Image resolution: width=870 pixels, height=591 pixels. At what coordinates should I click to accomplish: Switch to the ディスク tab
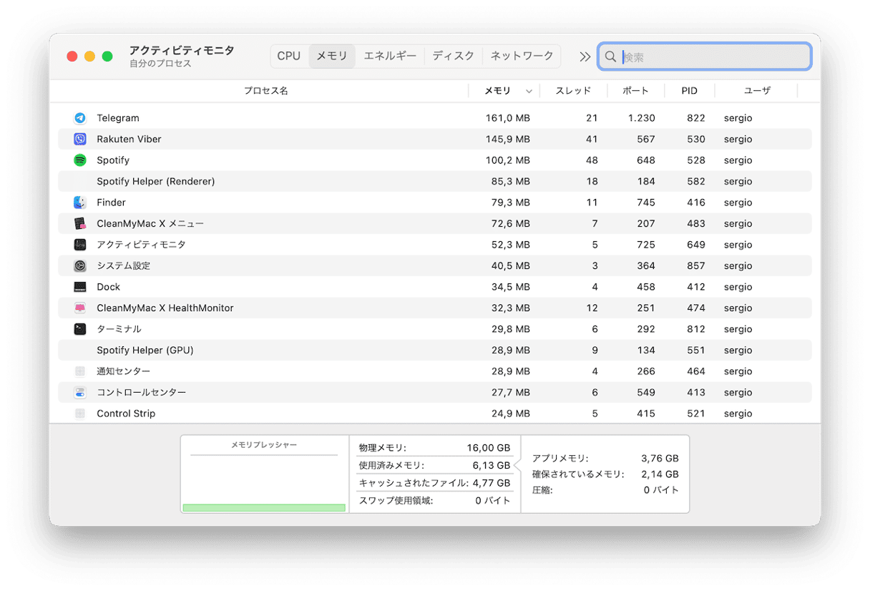pyautogui.click(x=453, y=56)
